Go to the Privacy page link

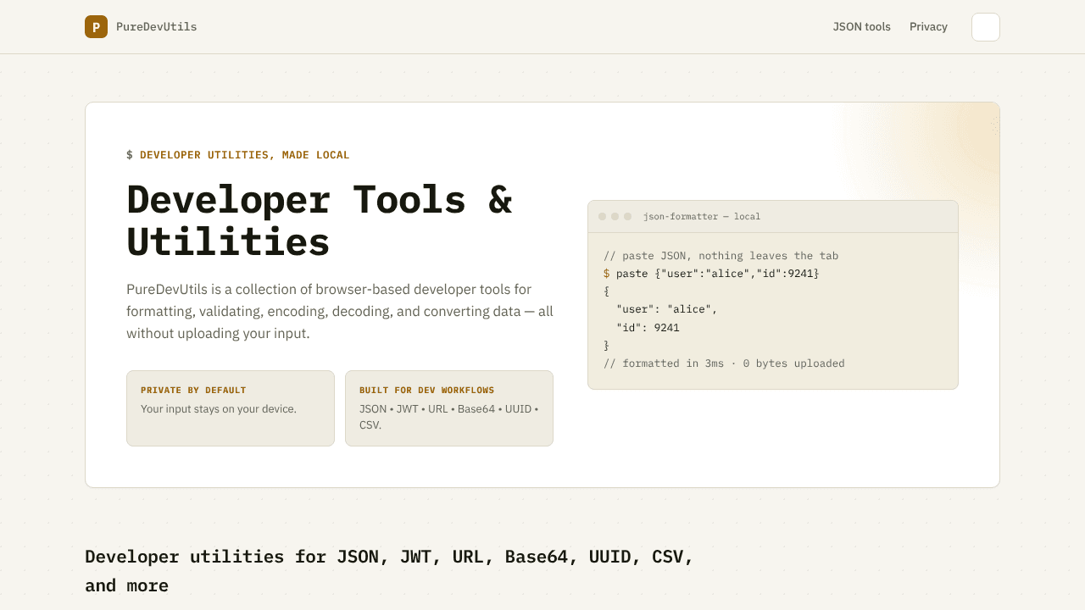click(x=928, y=27)
